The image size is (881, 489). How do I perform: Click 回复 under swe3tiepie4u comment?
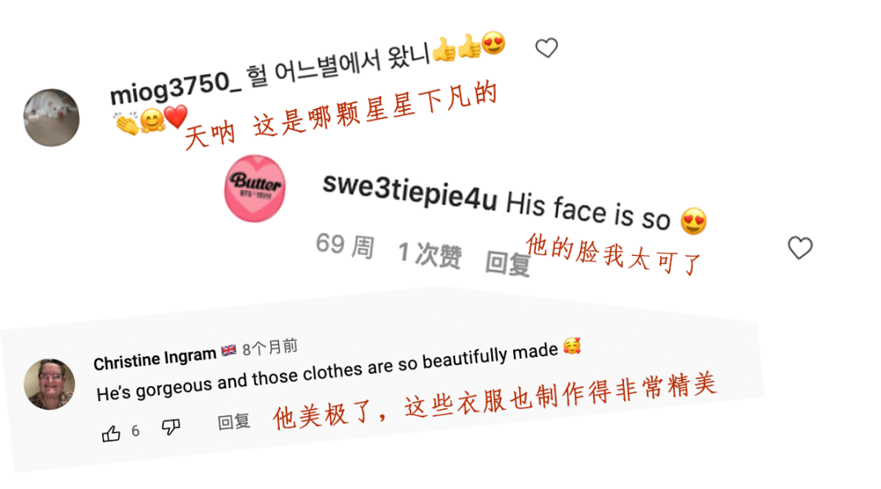click(x=508, y=263)
